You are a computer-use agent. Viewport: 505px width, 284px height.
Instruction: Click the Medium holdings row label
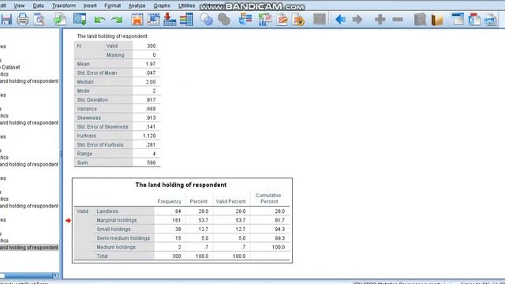pyautogui.click(x=116, y=247)
